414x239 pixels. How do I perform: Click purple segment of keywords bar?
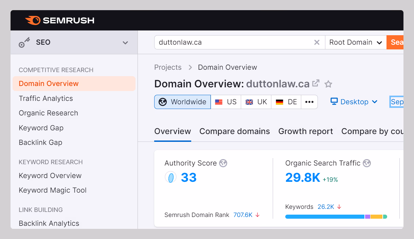tap(367, 217)
